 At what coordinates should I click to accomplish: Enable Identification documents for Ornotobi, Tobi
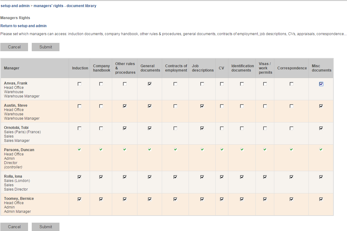[x=242, y=128]
